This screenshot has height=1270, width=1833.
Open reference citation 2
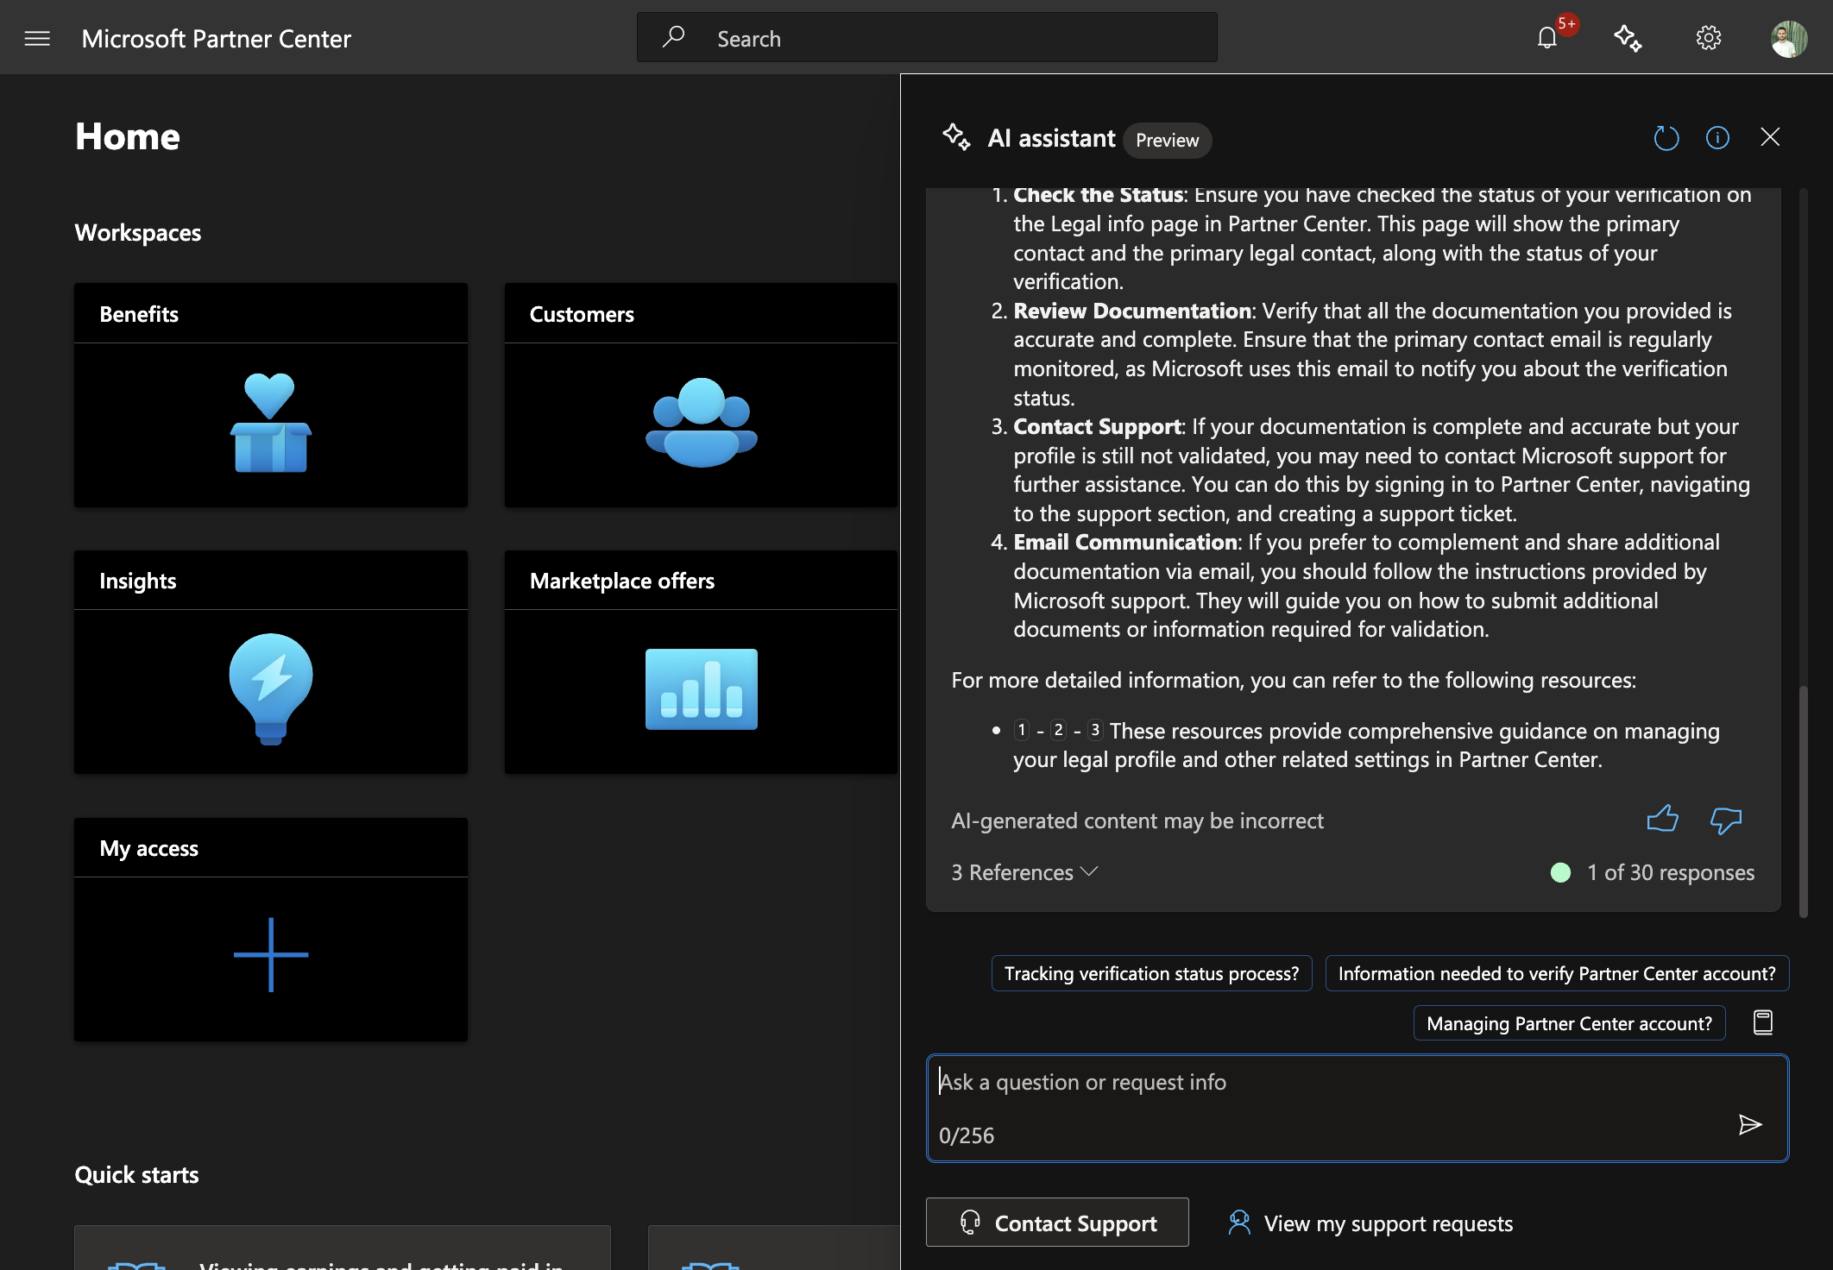pyautogui.click(x=1059, y=730)
